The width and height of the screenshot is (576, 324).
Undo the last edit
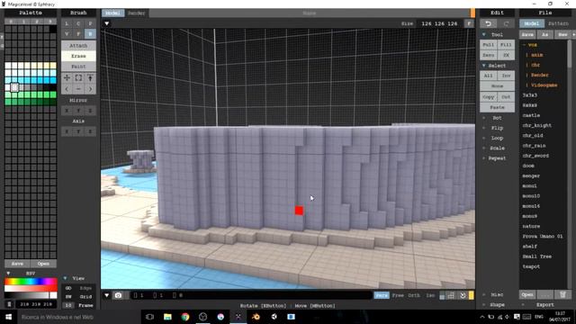488,23
